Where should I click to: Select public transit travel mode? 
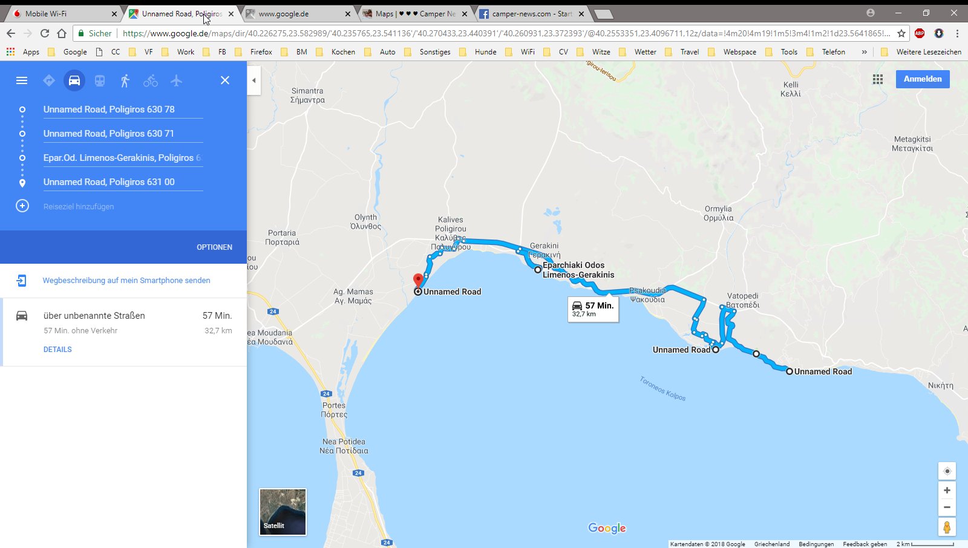pos(100,80)
